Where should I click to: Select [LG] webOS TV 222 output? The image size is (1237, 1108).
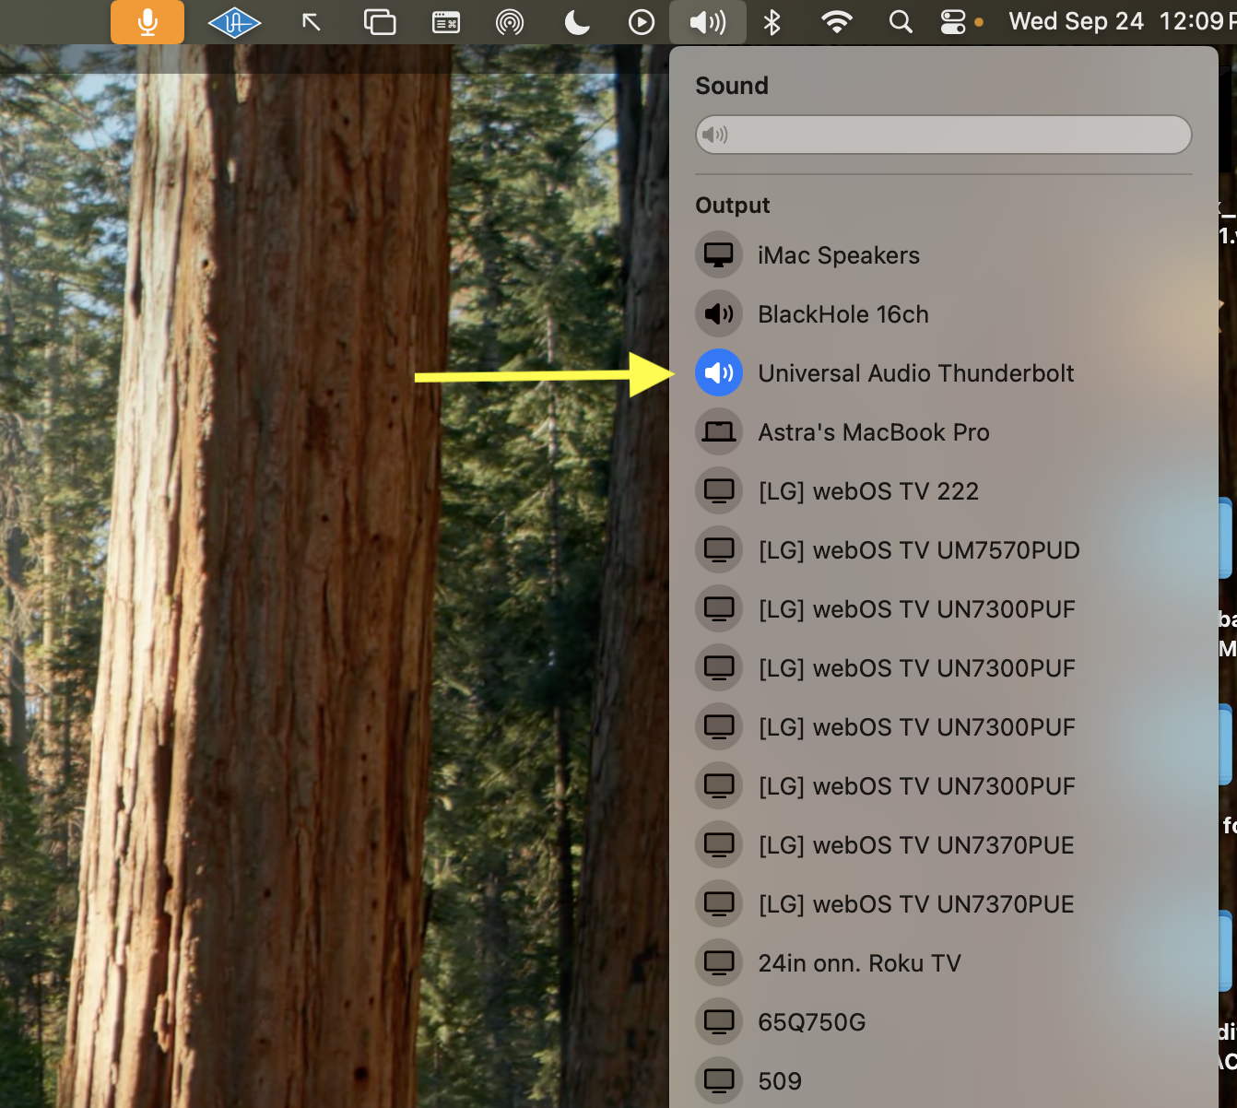tap(867, 491)
